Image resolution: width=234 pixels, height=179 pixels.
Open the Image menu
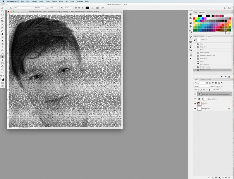(x=34, y=1)
